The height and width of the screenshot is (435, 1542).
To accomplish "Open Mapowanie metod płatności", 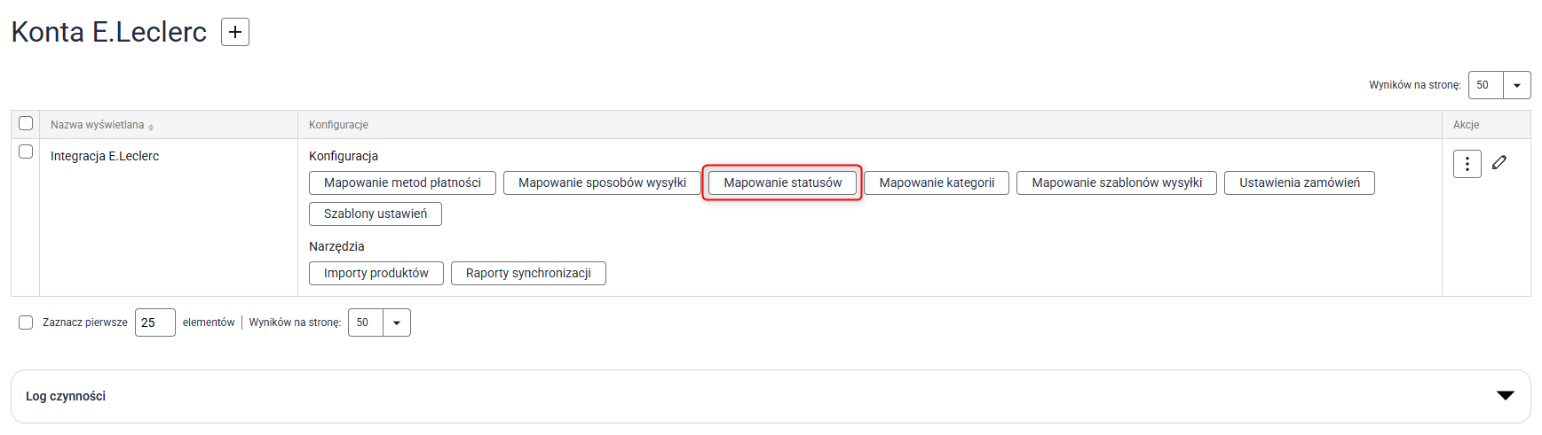I will coord(402,183).
